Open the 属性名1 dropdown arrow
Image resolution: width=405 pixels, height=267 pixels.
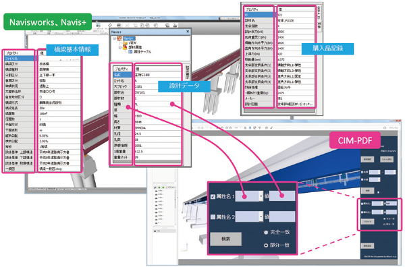click(x=261, y=196)
